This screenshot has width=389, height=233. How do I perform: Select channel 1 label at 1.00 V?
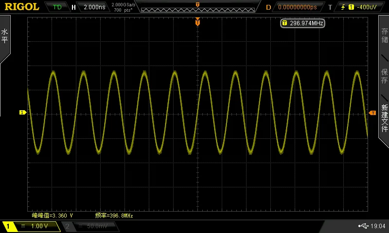[x=31, y=226]
